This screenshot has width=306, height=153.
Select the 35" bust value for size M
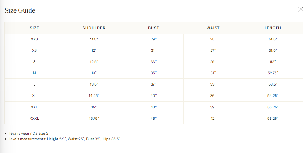(153, 73)
